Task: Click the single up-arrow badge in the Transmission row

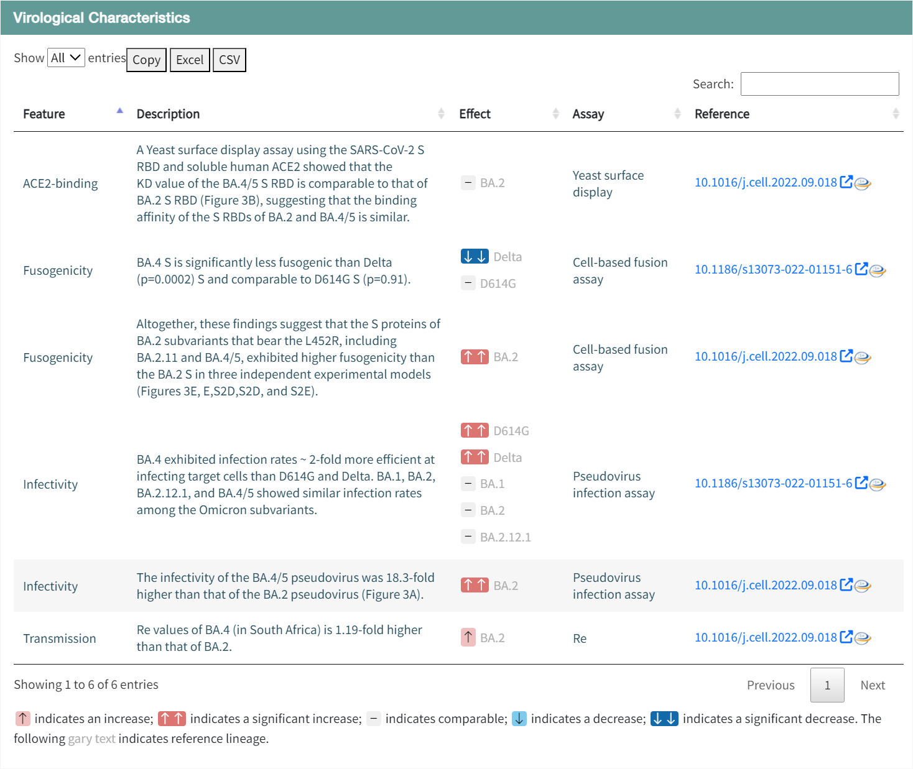Action: coord(468,637)
